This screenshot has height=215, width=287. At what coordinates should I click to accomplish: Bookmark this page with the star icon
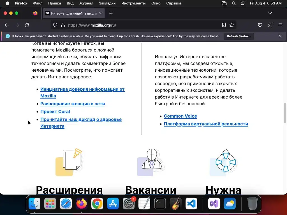click(232, 25)
